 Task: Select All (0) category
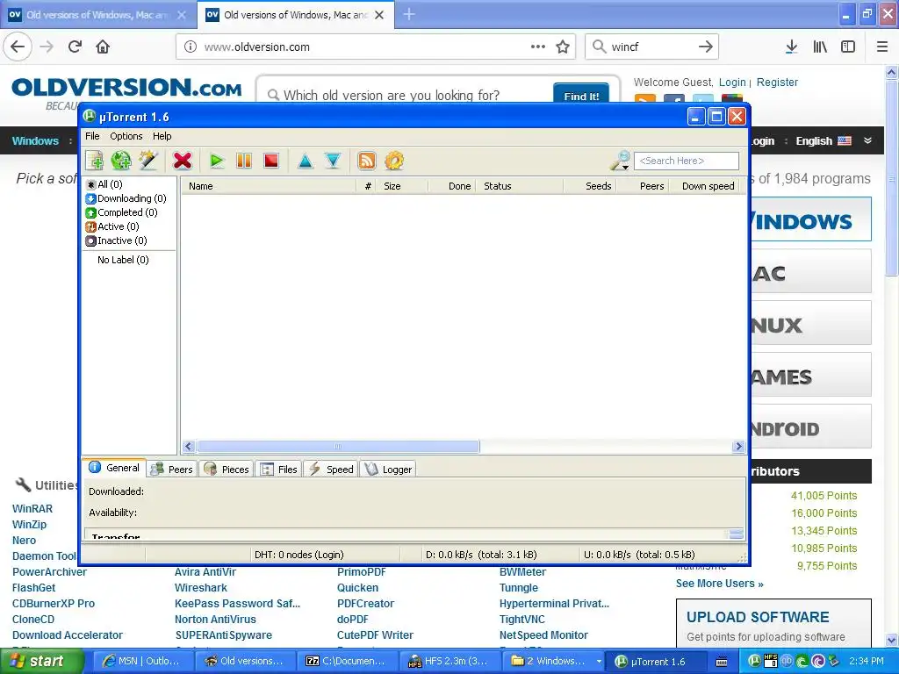pos(104,184)
